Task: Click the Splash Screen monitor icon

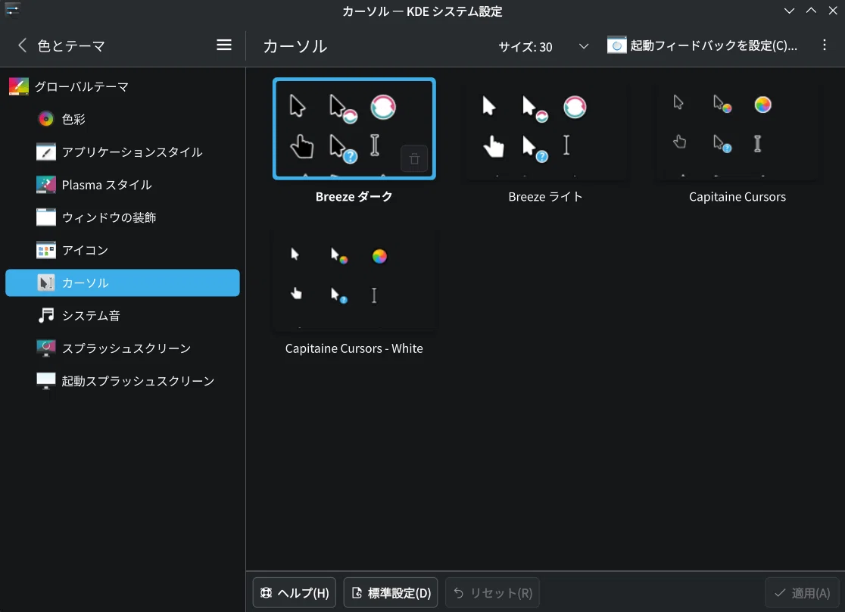Action: tap(45, 348)
